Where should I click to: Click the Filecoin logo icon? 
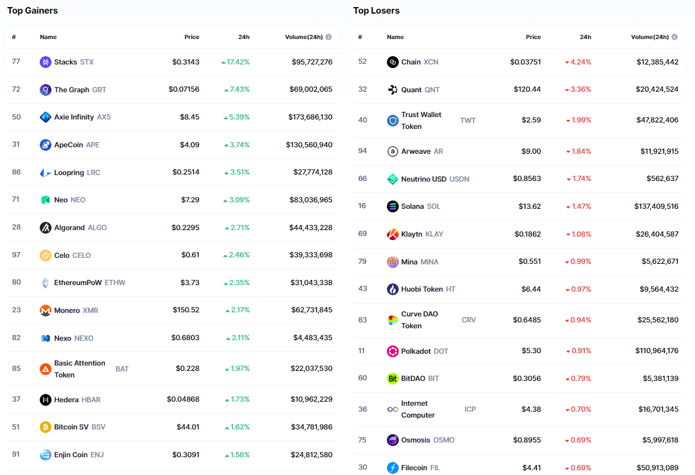coord(393,468)
